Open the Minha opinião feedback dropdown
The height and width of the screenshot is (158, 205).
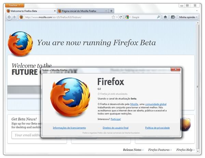point(188,17)
